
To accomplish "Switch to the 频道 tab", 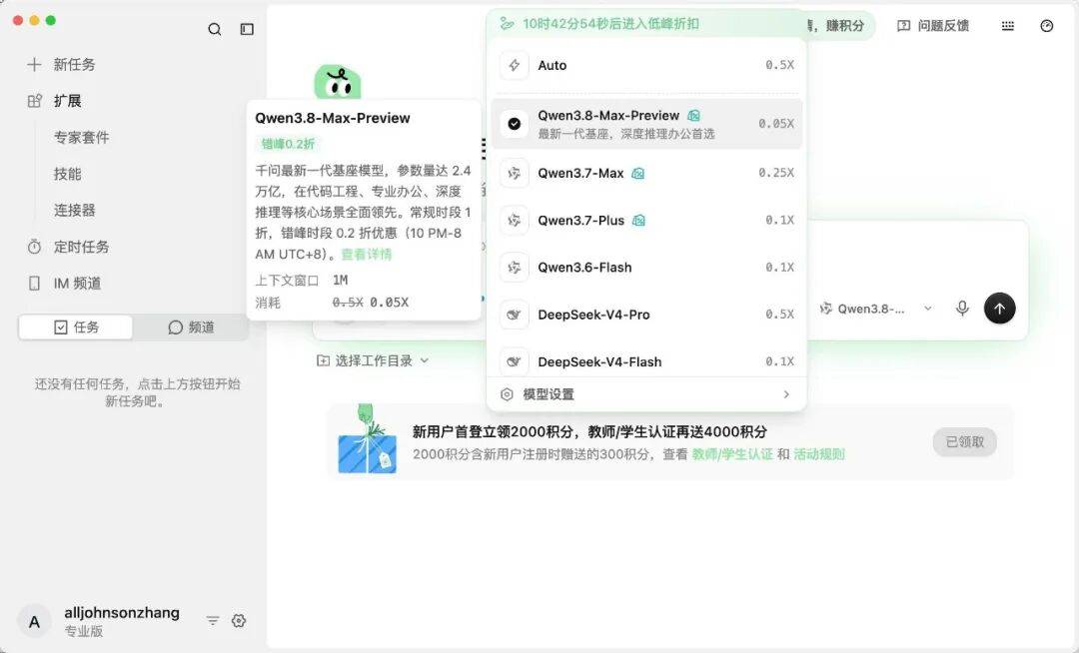I will point(191,327).
